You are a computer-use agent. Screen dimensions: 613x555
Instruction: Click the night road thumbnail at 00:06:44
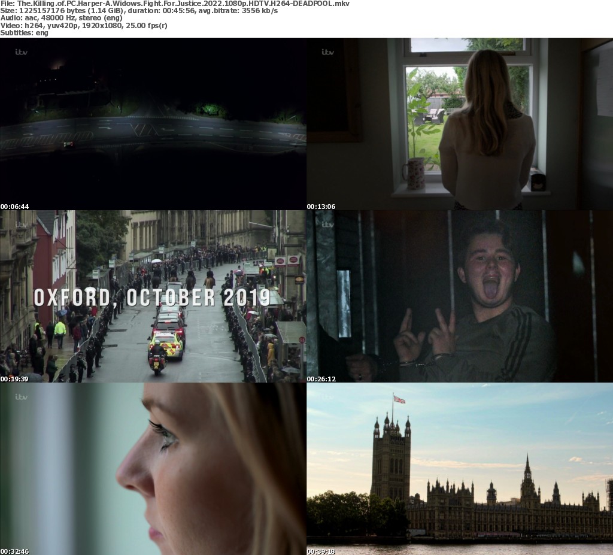point(153,124)
